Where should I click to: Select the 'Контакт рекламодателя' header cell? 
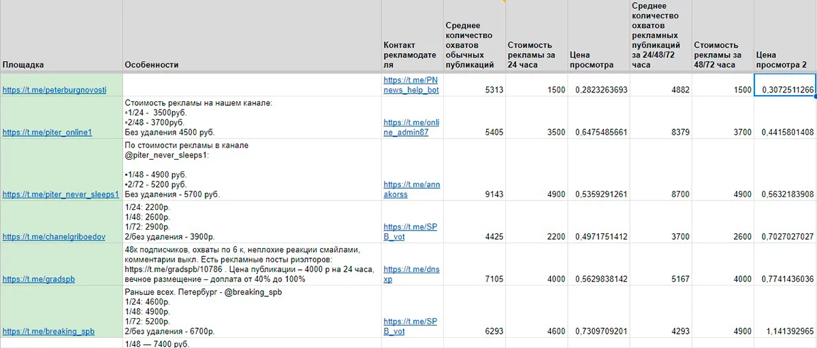[411, 35]
